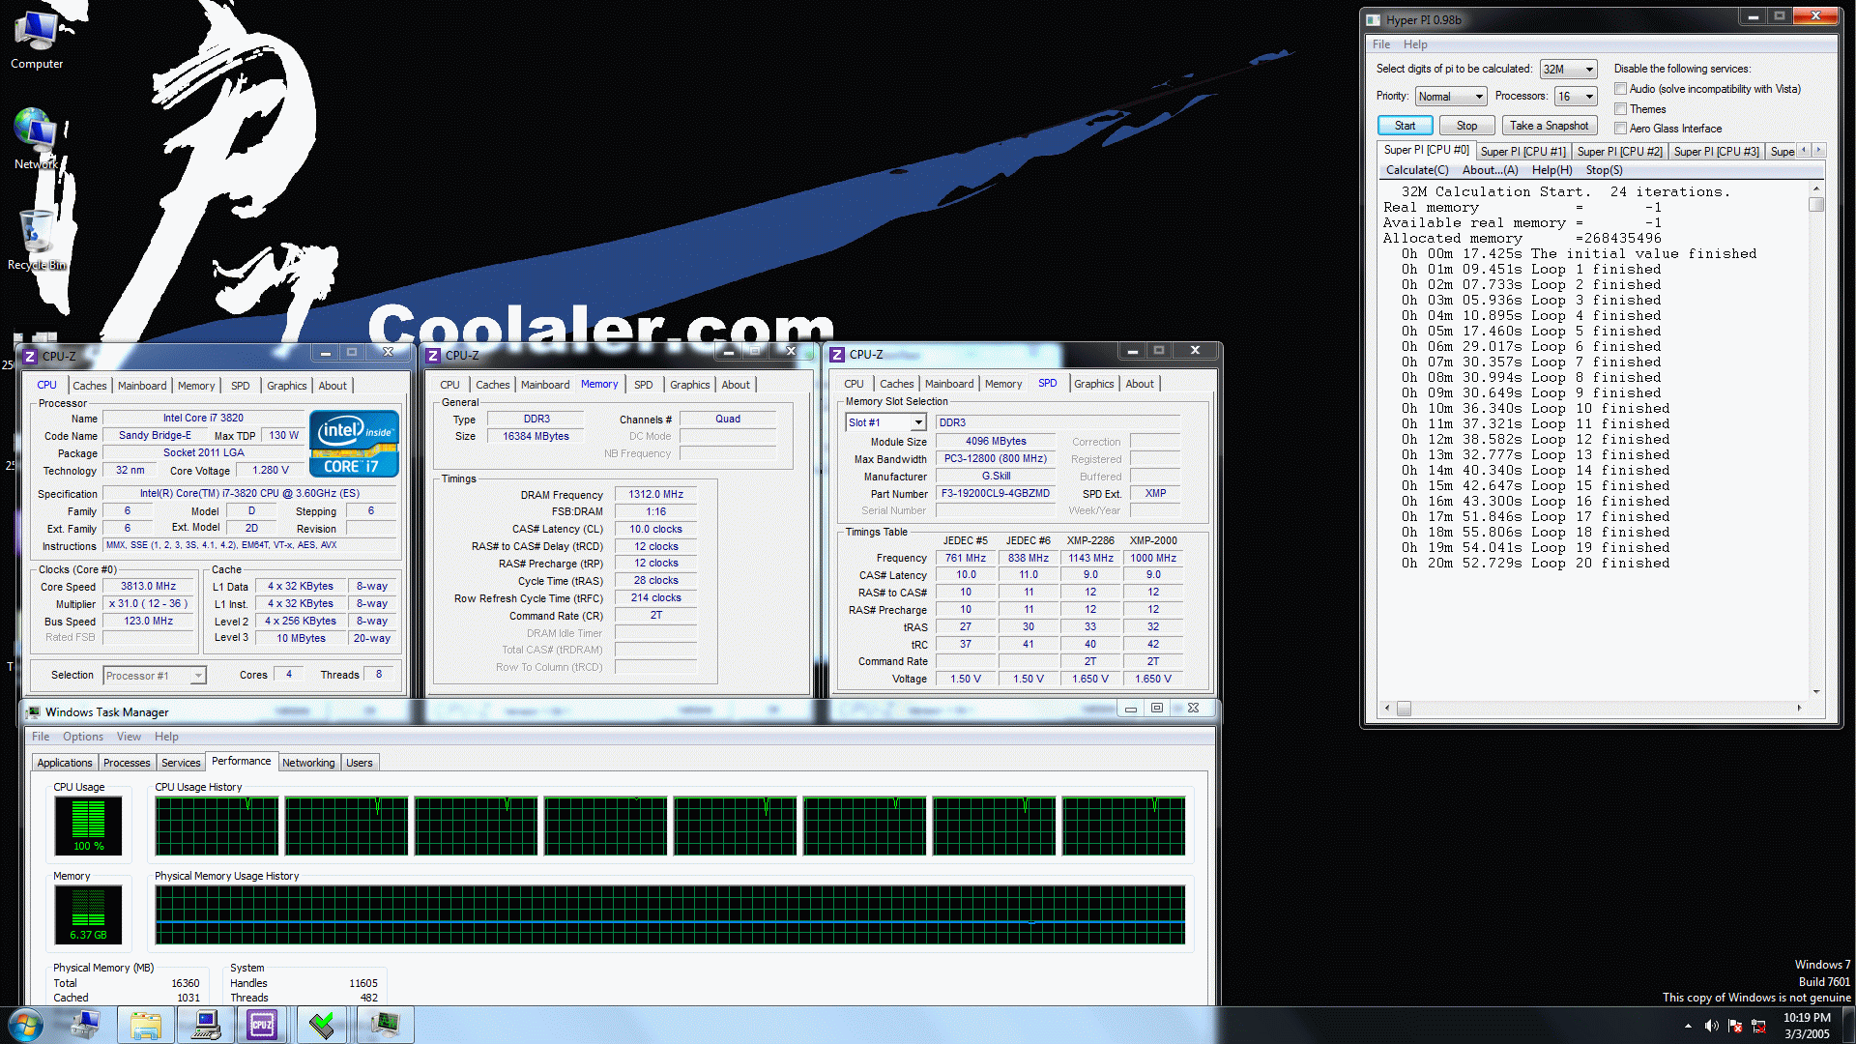The height and width of the screenshot is (1044, 1856).
Task: Open the About...(A) menu in Super PI
Action: click(1490, 170)
